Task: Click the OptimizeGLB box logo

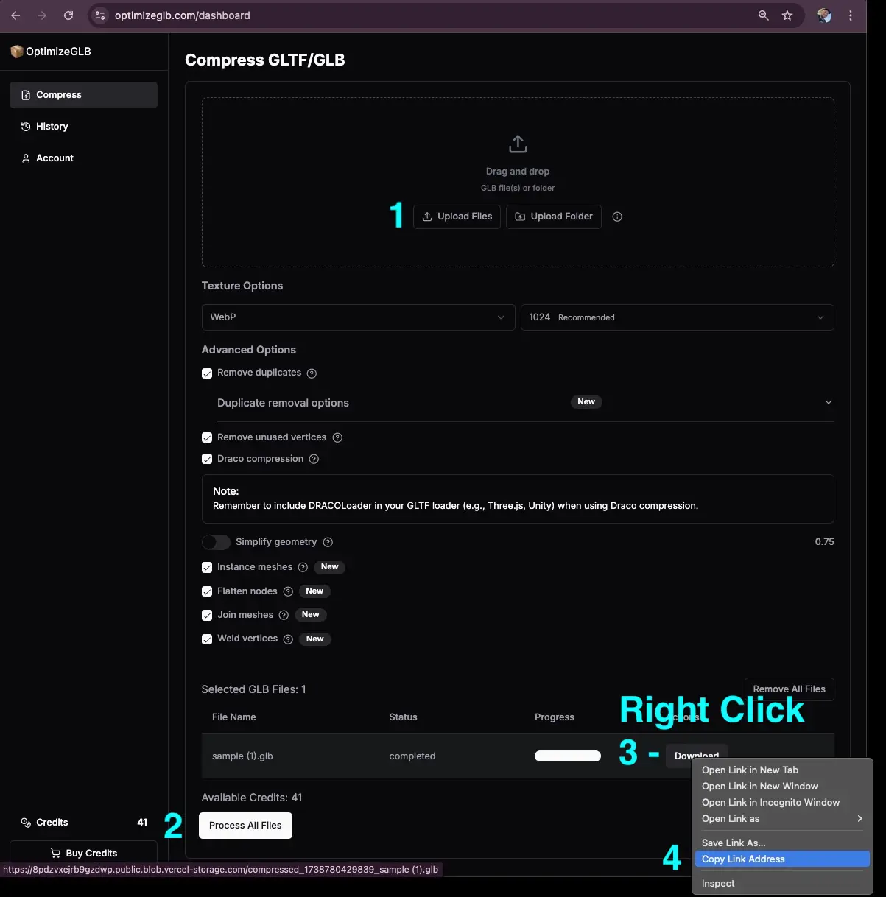Action: pyautogui.click(x=16, y=51)
